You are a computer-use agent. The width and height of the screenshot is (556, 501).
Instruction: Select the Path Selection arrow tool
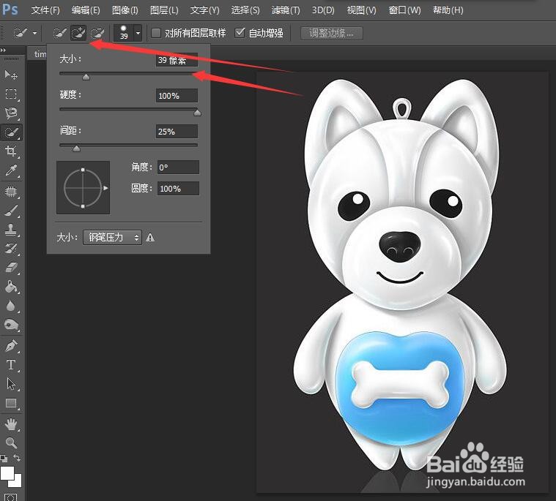(11, 384)
